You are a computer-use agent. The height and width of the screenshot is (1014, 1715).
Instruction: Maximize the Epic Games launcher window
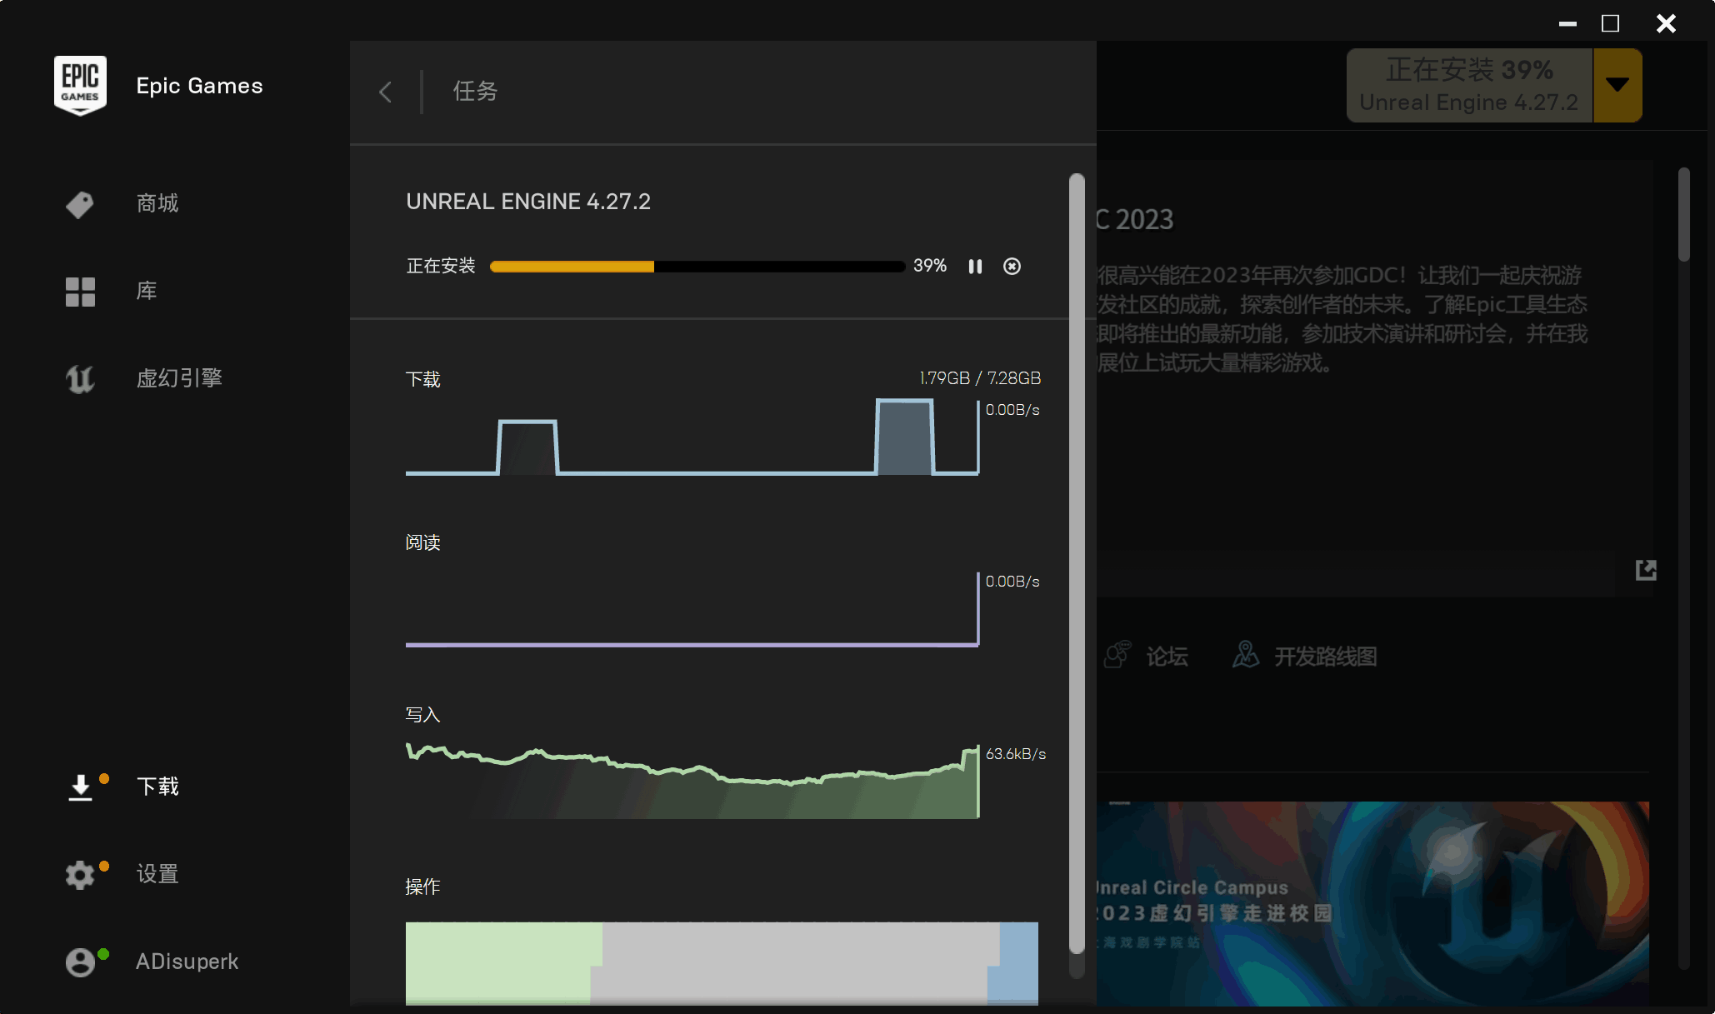coord(1611,24)
